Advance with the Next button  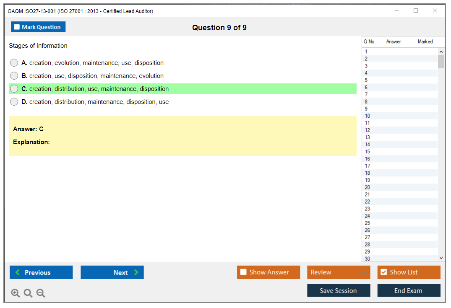[x=112, y=272]
